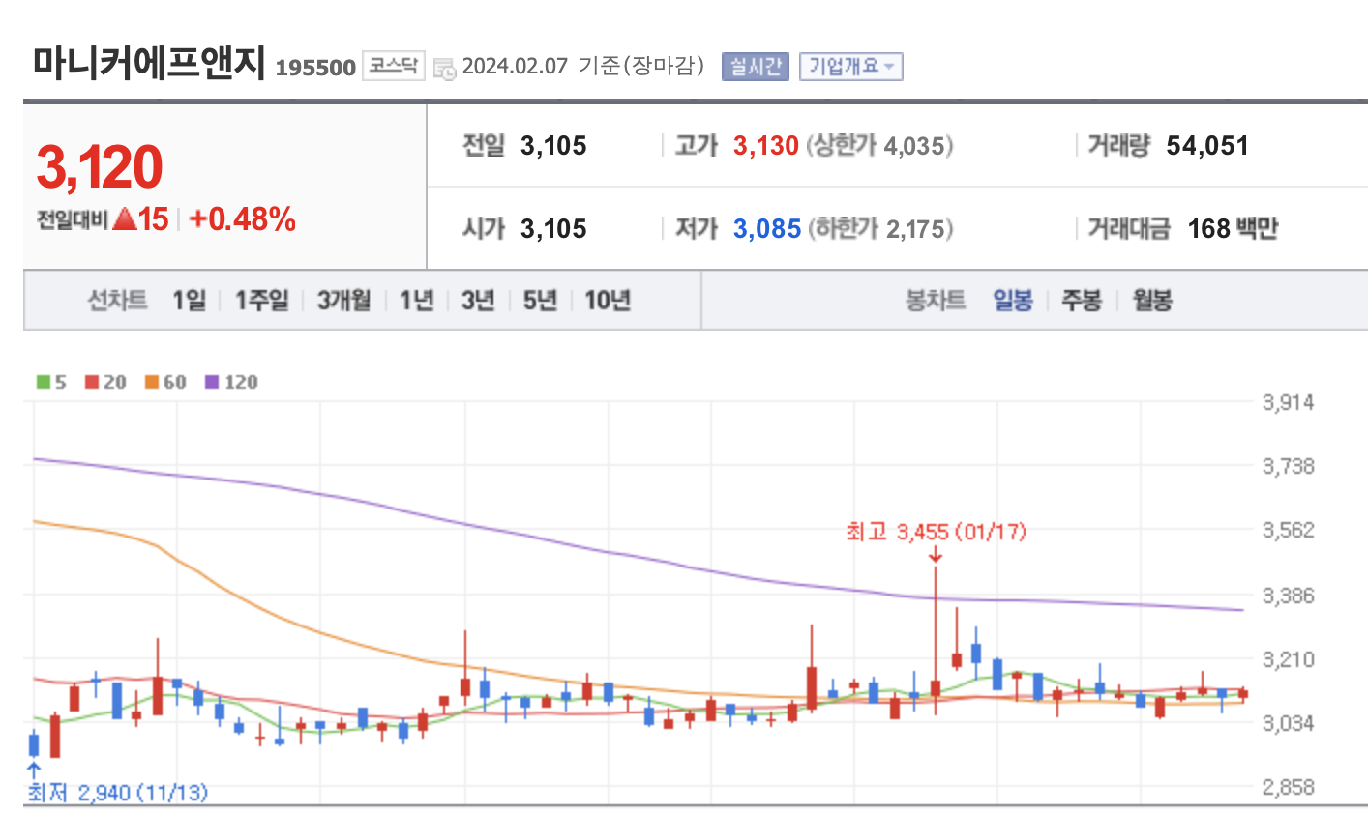Image resolution: width=1368 pixels, height=814 pixels.
Task: Click the 실시간 real-time button
Action: coord(756,67)
